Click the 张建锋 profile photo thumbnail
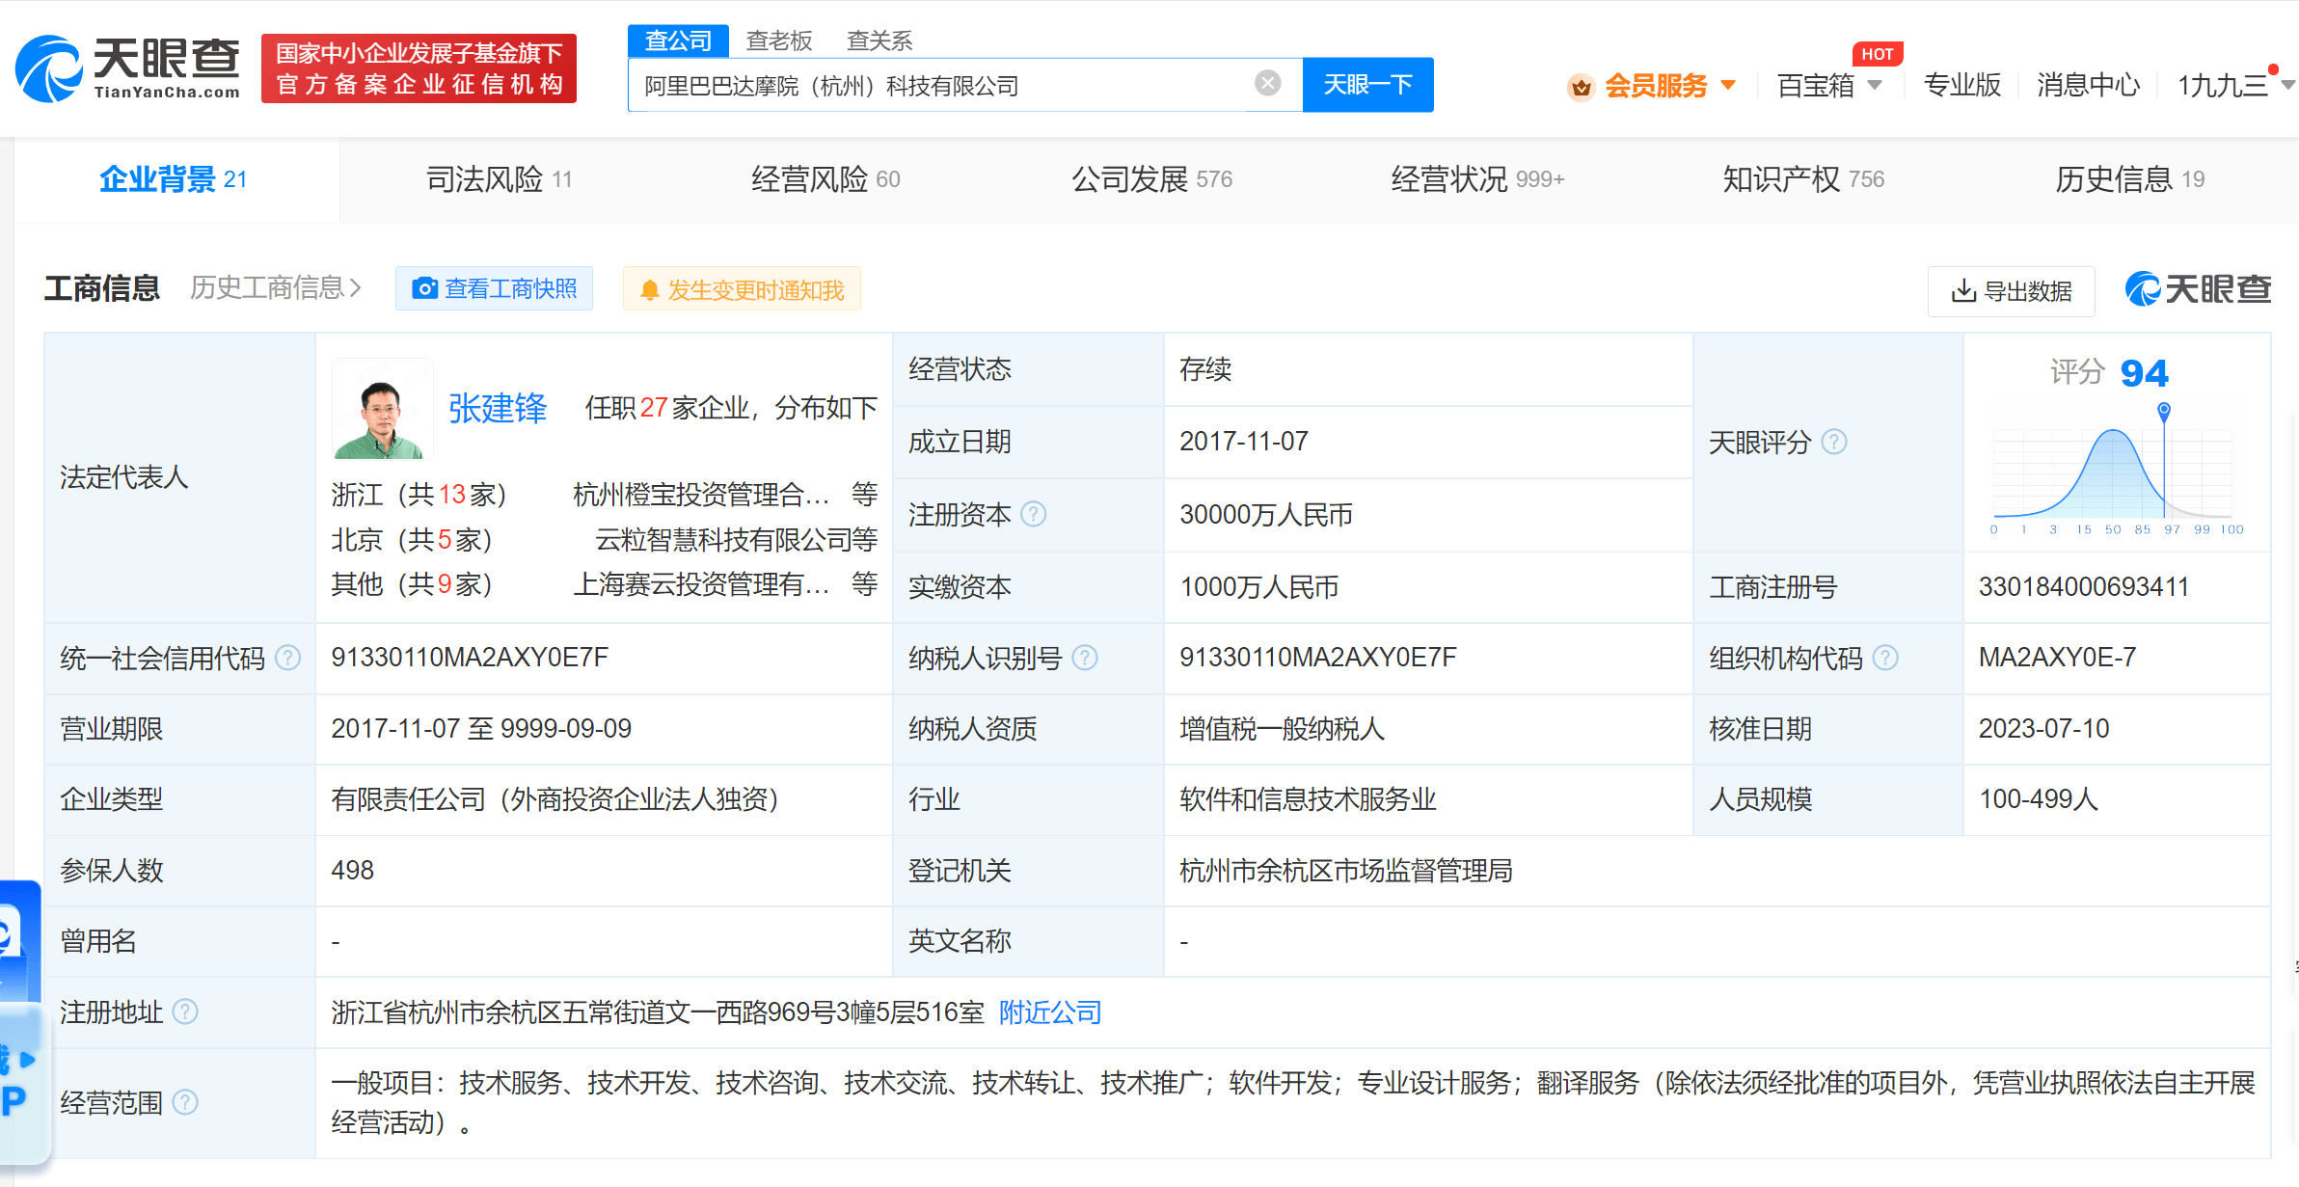2299x1187 pixels. pyautogui.click(x=382, y=409)
